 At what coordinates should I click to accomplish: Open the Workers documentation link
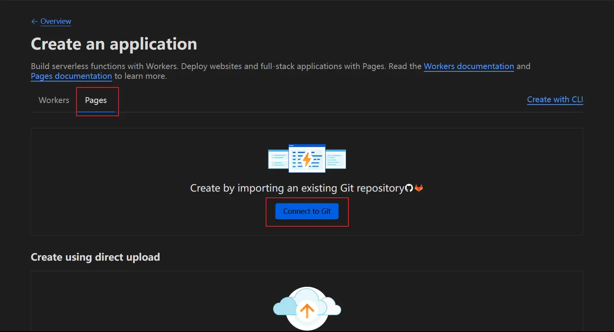468,66
